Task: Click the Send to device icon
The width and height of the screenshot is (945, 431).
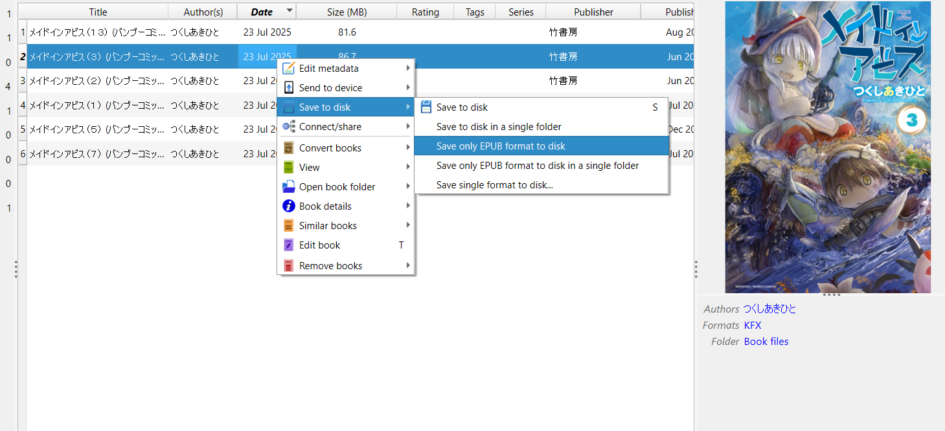Action: pyautogui.click(x=289, y=87)
